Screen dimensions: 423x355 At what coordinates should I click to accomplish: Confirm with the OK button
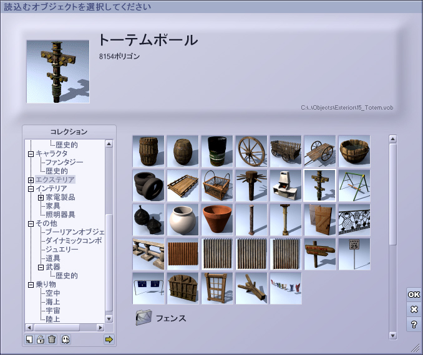(414, 295)
